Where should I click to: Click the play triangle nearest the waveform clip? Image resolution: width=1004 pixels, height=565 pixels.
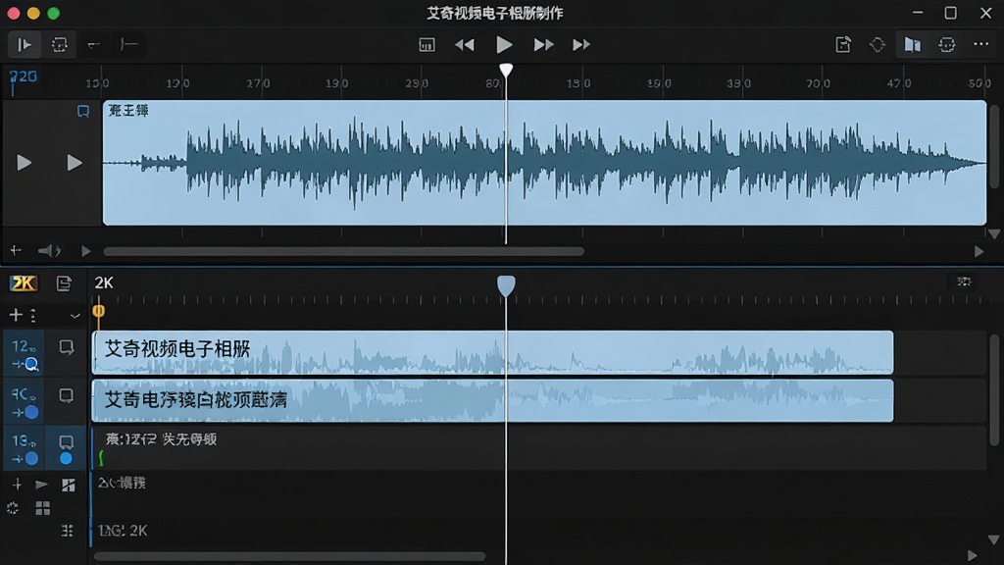coord(75,163)
